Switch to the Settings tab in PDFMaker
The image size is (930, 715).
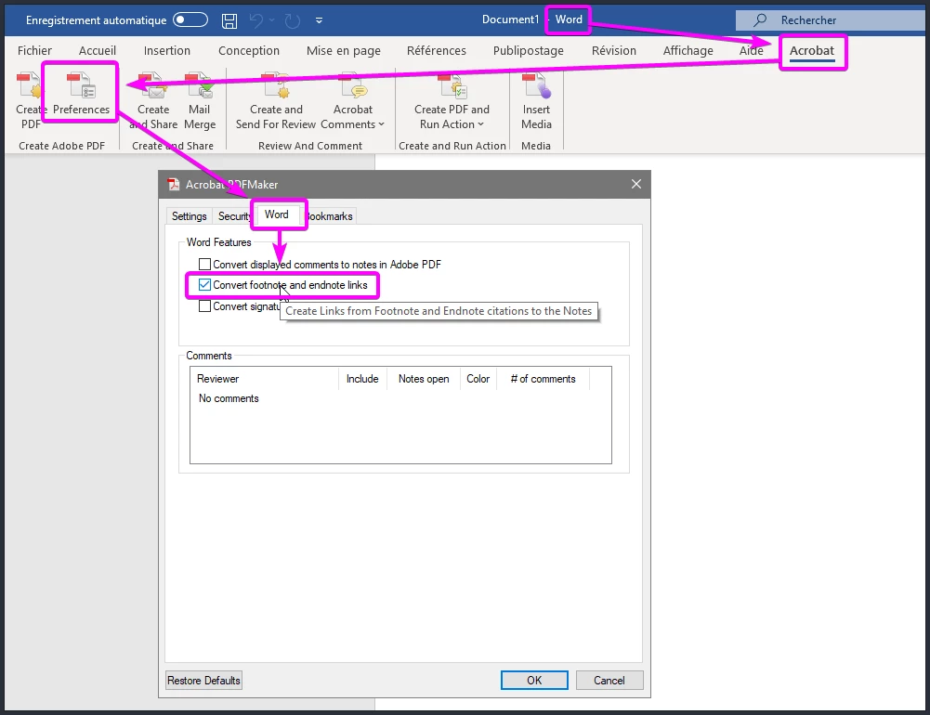190,216
